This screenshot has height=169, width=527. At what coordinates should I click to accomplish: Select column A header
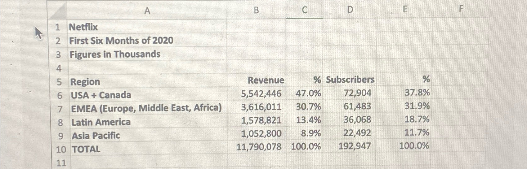pyautogui.click(x=147, y=11)
